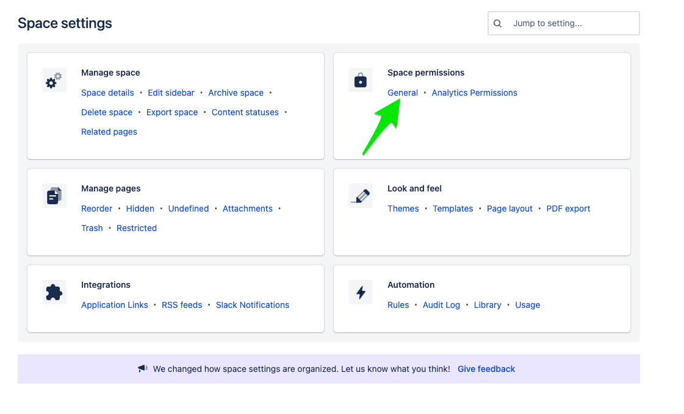Click the Give feedback link
Viewport: 684px width, 414px height.
click(x=486, y=369)
